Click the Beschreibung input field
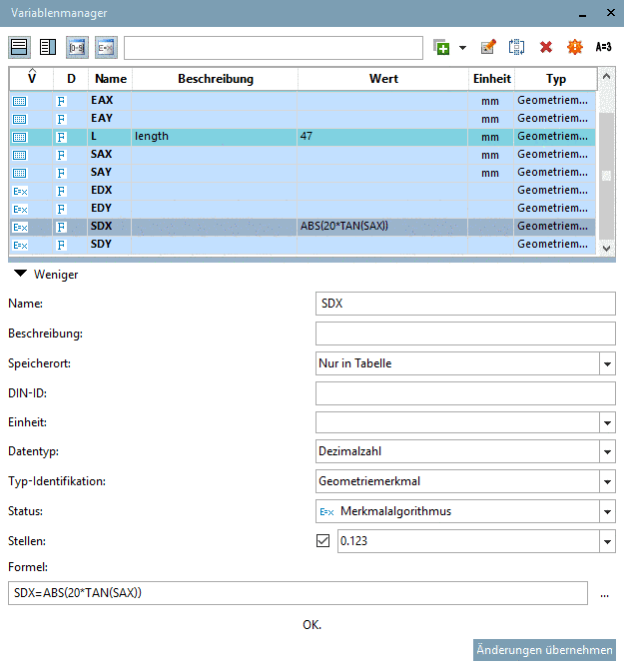 point(465,334)
